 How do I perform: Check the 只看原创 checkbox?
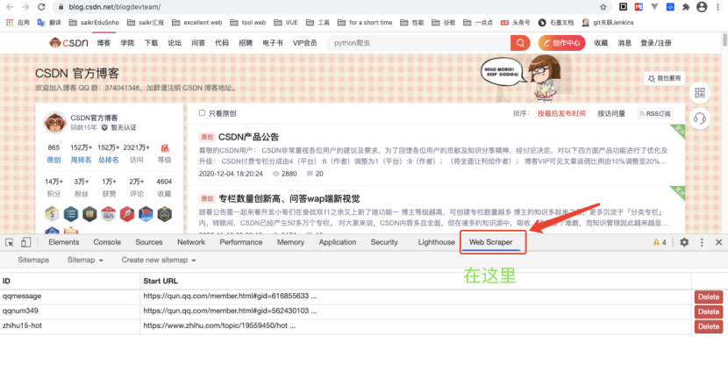point(202,113)
